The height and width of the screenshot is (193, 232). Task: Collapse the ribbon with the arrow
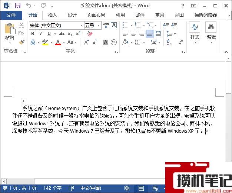(226, 52)
